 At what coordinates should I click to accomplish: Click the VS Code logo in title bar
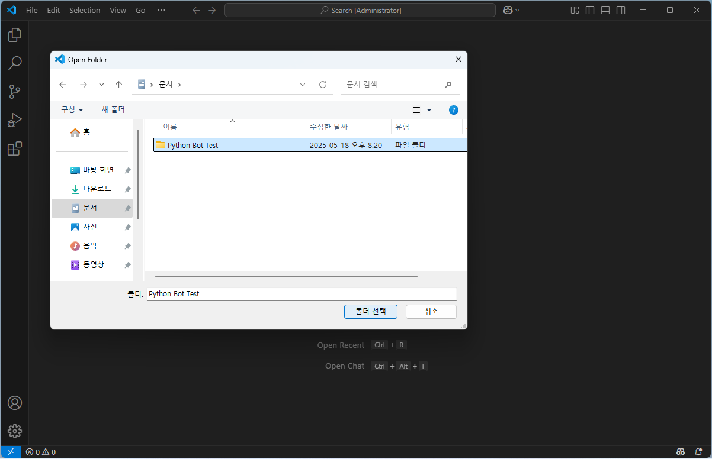coord(11,10)
